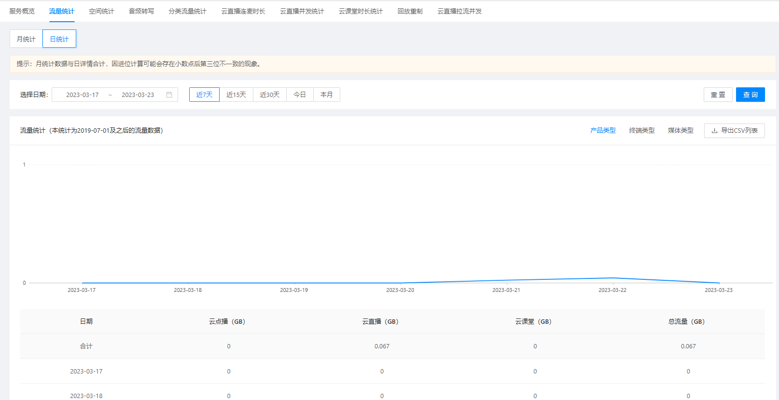The height and width of the screenshot is (400, 779).
Task: Click the 2023-03-17 table row date
Action: click(86, 372)
